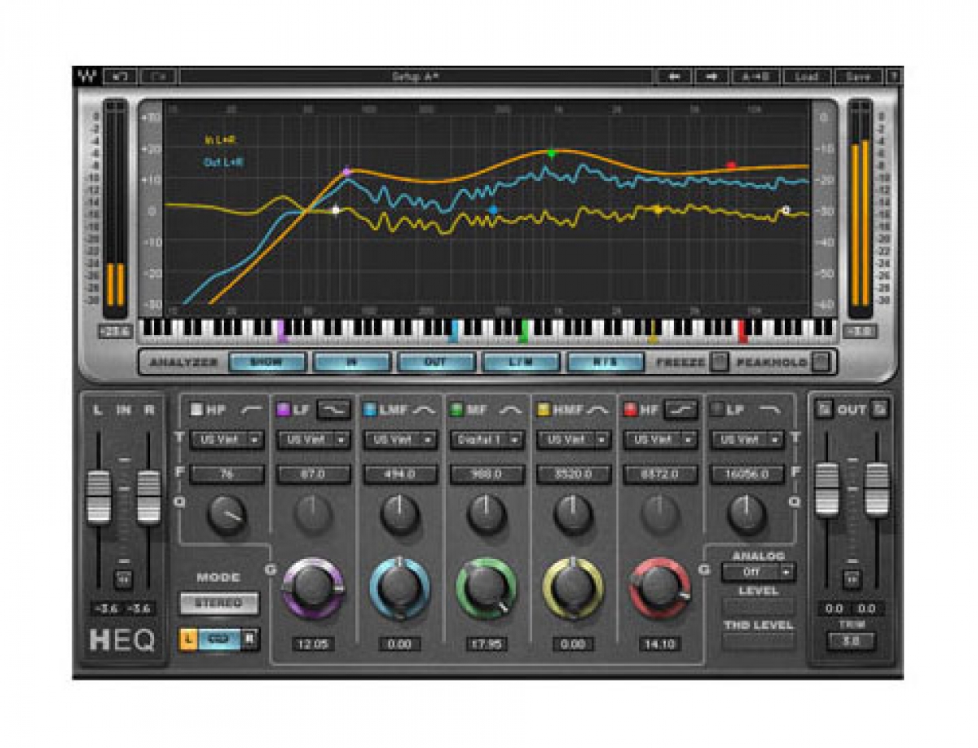This screenshot has height=748, width=978.
Task: Click the small button left of OUT
Action: click(825, 410)
